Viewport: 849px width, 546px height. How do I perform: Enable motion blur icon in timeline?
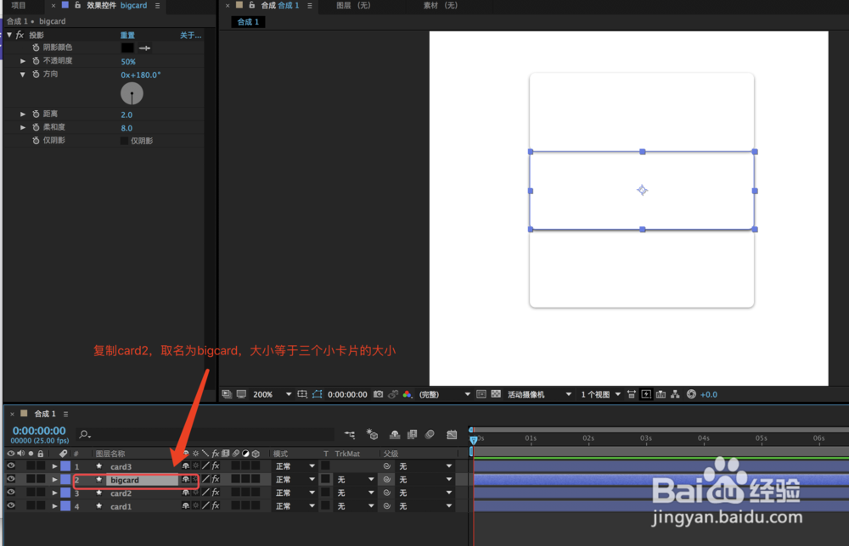point(430,434)
